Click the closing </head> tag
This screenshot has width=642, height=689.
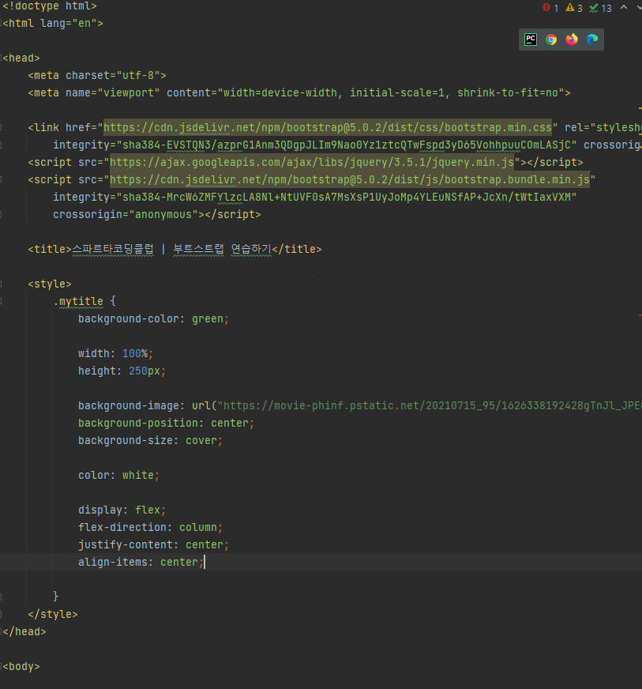pos(24,631)
